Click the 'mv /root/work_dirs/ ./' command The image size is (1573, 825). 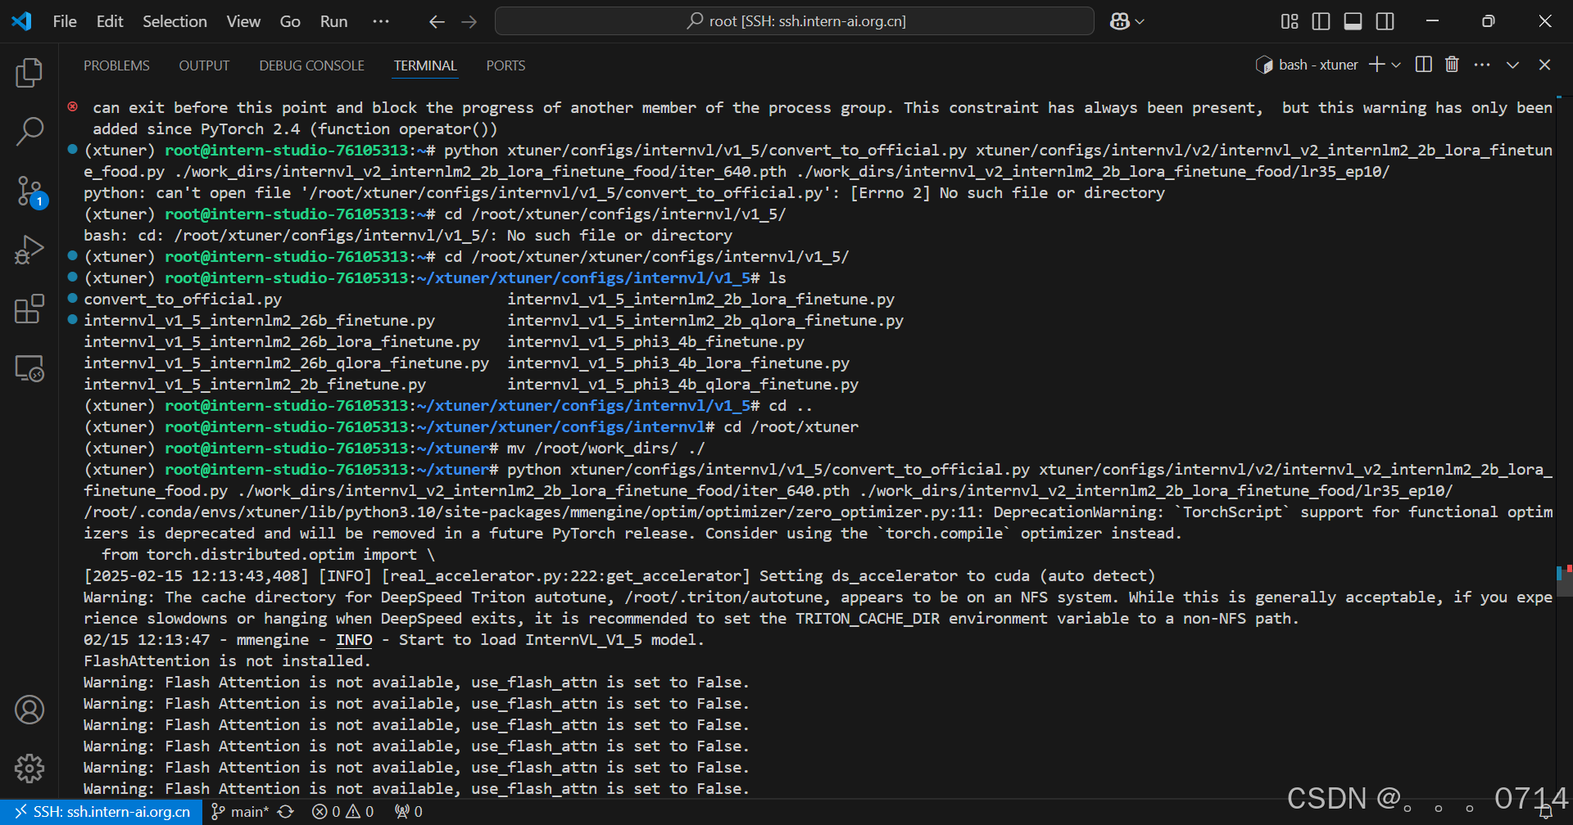tap(605, 449)
